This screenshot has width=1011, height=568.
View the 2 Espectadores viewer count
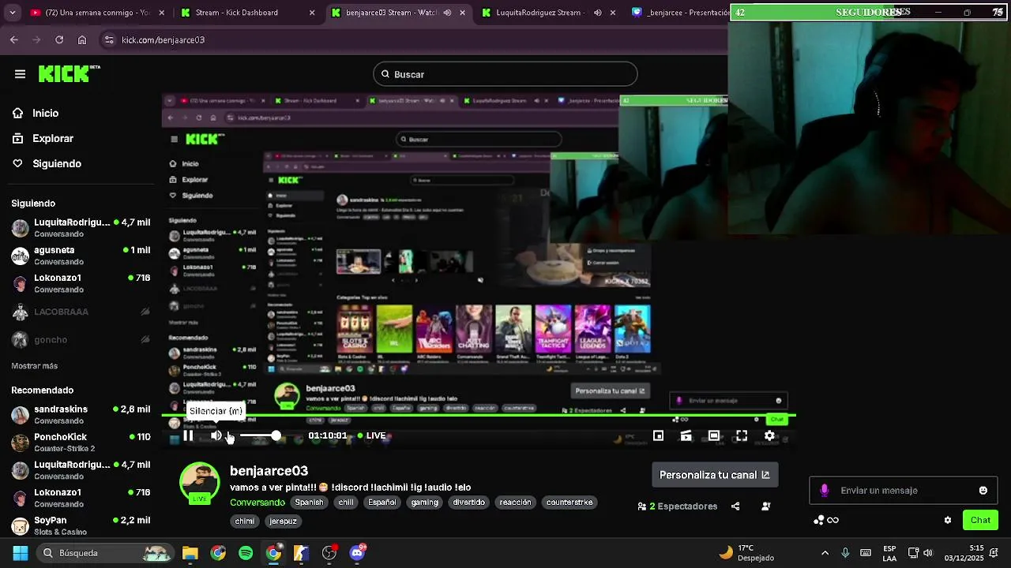pyautogui.click(x=678, y=506)
